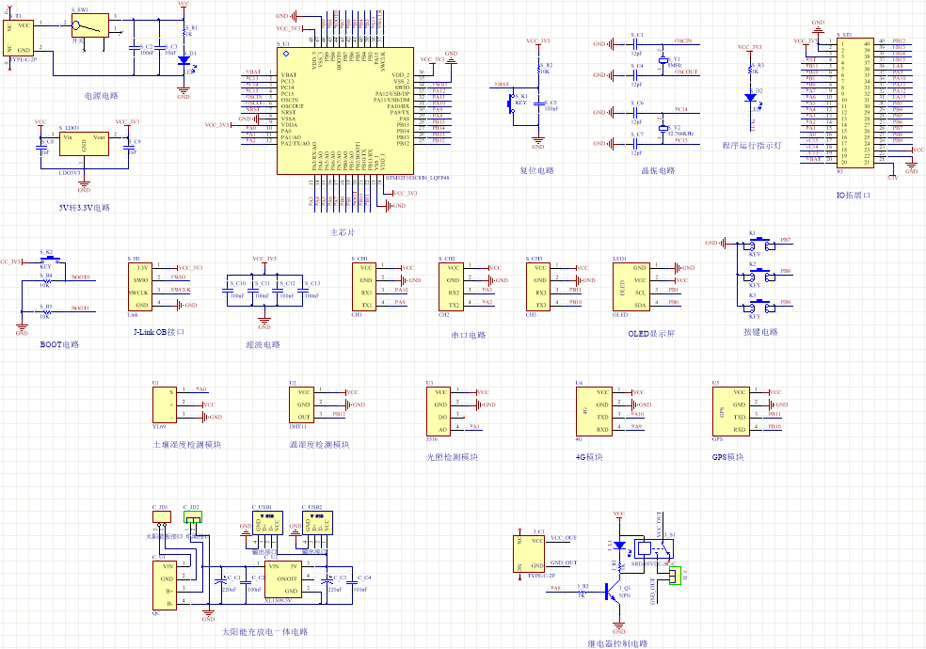This screenshot has height=649, width=926.
Task: Select the STM32F103C8T6 main chip symbol S_U1
Action: pyautogui.click(x=345, y=111)
